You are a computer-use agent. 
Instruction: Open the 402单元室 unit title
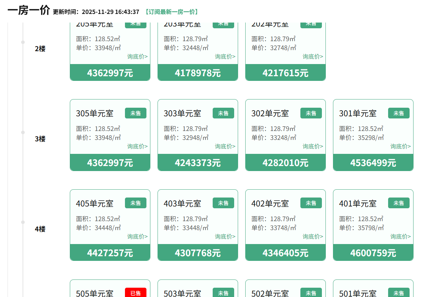point(270,204)
